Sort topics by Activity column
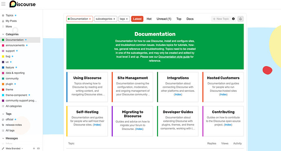This screenshot has width=281, height=151. pyautogui.click(x=237, y=144)
